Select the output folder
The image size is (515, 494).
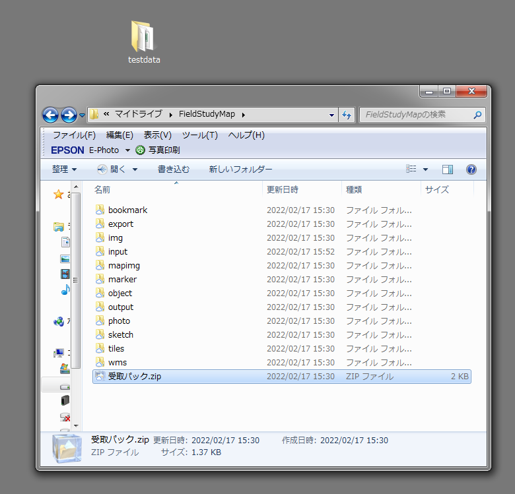(282, 307)
